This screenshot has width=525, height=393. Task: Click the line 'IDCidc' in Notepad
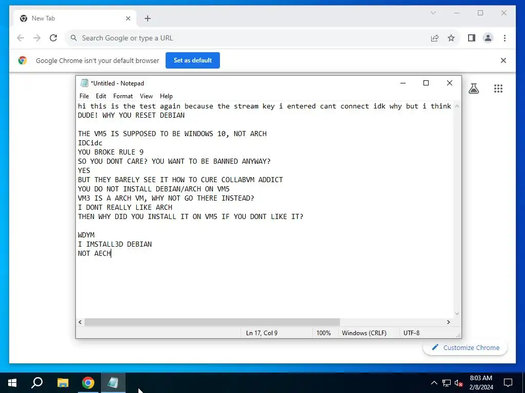pyautogui.click(x=90, y=143)
